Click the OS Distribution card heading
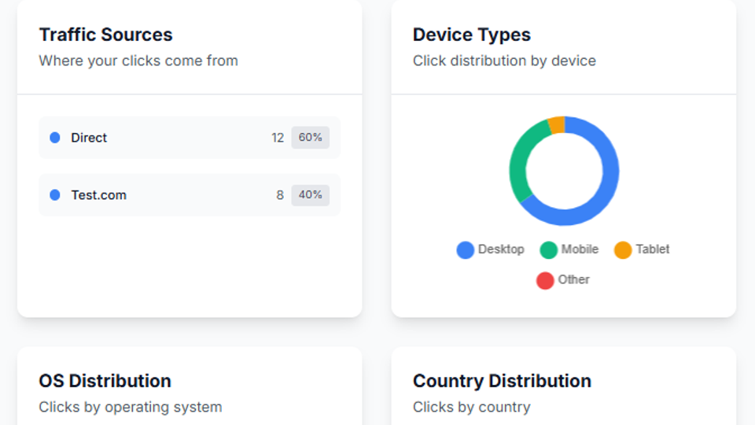755x425 pixels. (x=105, y=381)
